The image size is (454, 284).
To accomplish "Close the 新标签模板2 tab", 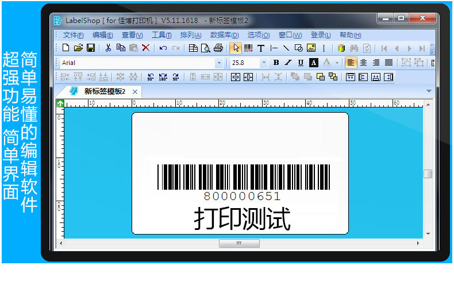I will coord(135,92).
